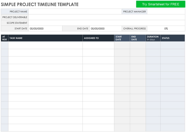This screenshot has width=186, height=132.
Task: Select the DURATION in days column header
Action: tap(153, 38)
